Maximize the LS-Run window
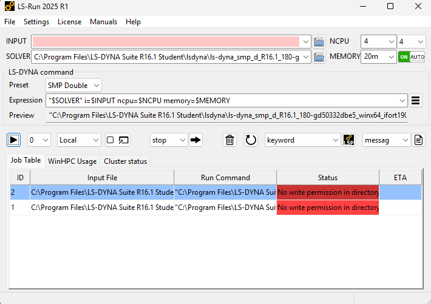This screenshot has width=431, height=304. point(390,6)
